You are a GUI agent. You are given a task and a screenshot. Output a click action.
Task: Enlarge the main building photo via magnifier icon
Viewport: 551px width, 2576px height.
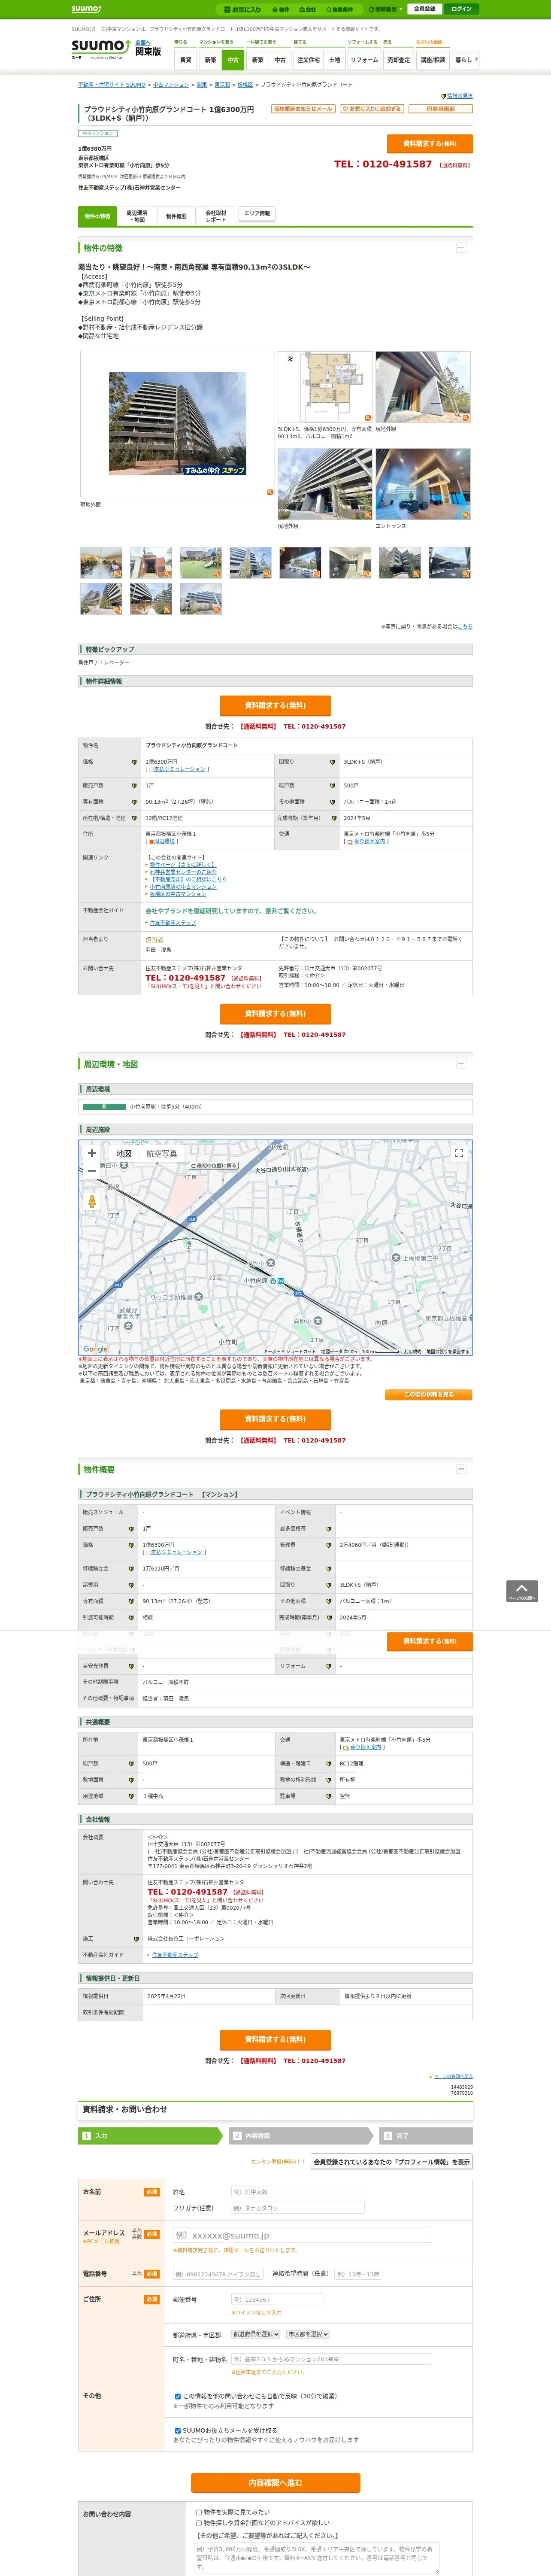pyautogui.click(x=269, y=492)
